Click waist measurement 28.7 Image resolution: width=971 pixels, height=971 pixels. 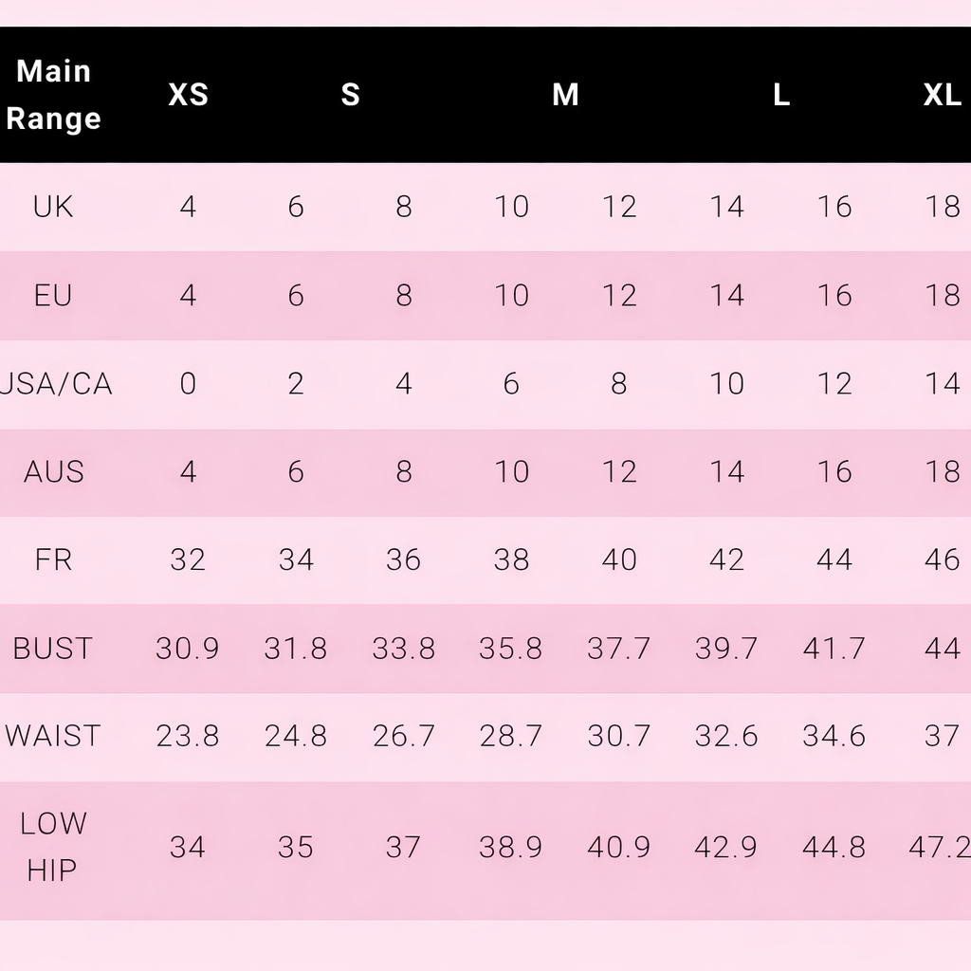(x=511, y=737)
